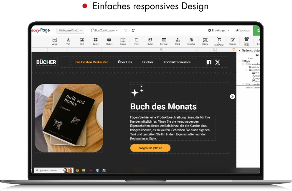Open Adobe XD from the taskbar
This screenshot has height=191, width=292.
point(91,170)
